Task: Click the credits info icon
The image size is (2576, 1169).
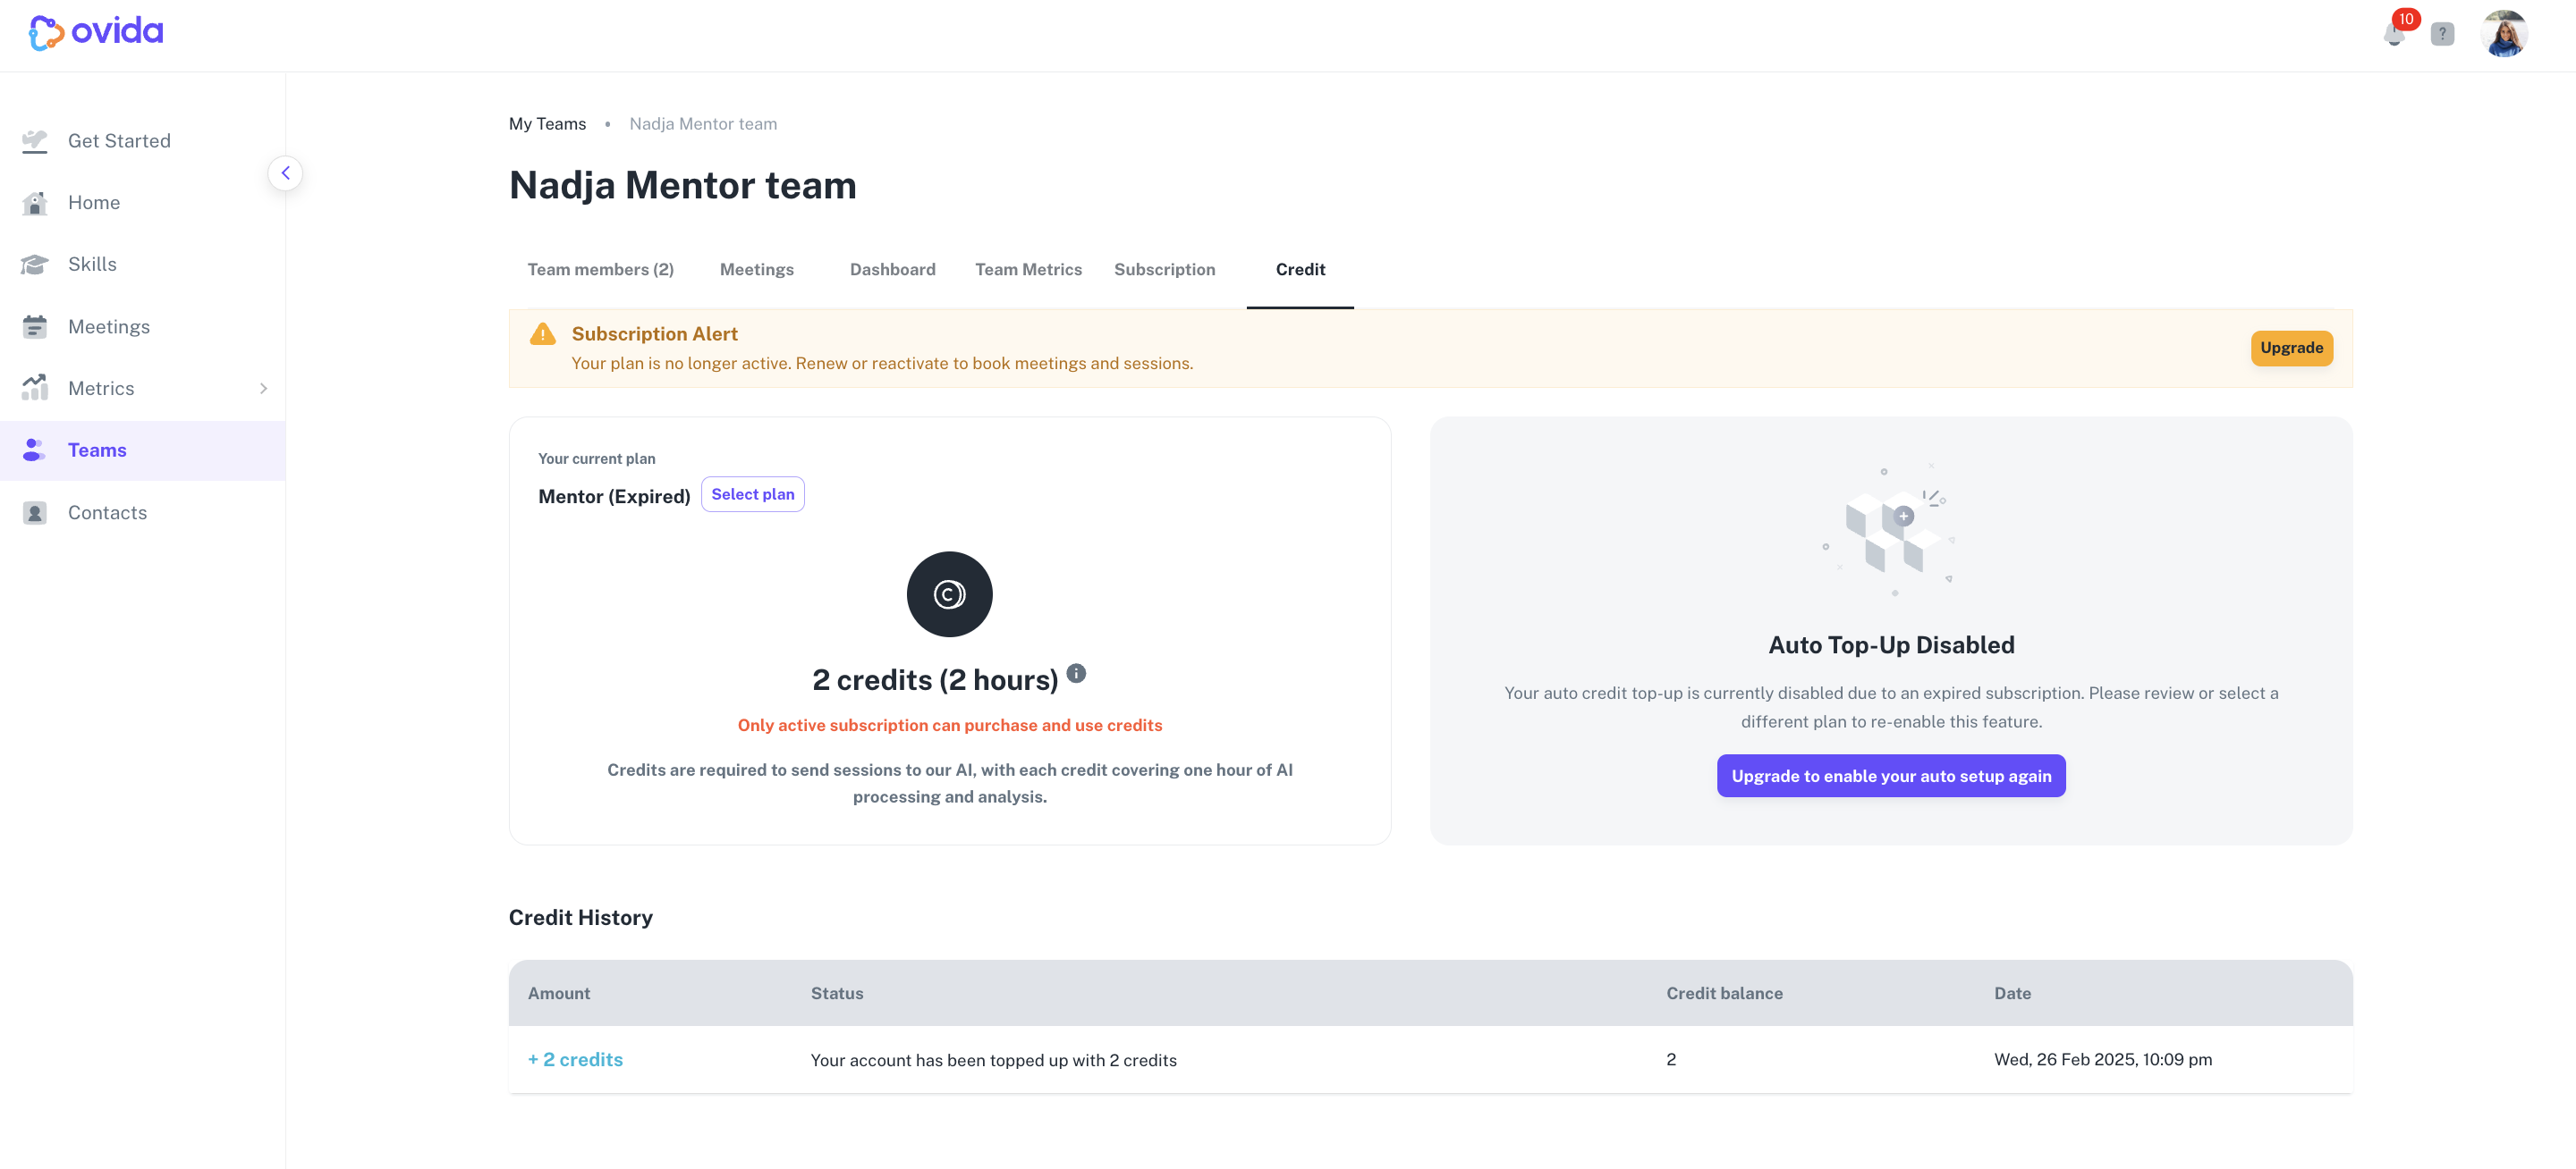Action: (1076, 673)
